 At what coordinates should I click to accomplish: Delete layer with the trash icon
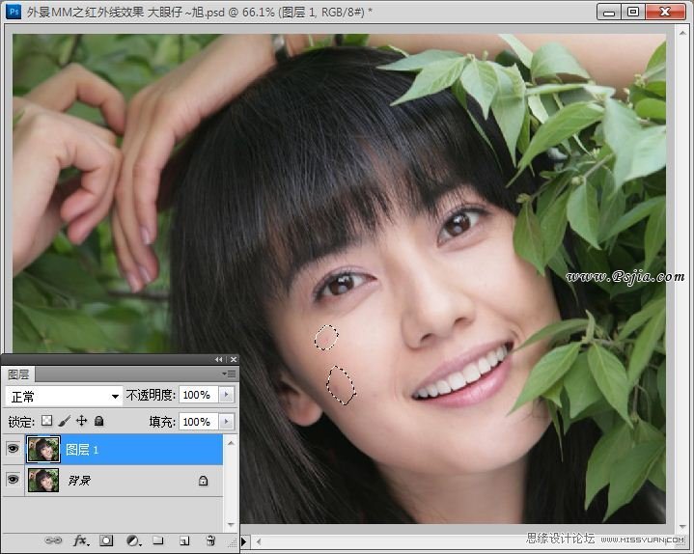pyautogui.click(x=210, y=540)
